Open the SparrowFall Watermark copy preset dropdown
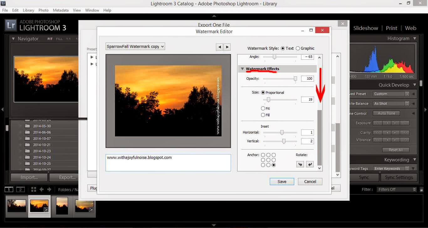Viewport: 428px width, 228px height. tap(135, 47)
